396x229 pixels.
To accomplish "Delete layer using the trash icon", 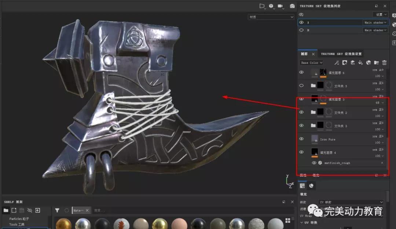I will (384, 63).
